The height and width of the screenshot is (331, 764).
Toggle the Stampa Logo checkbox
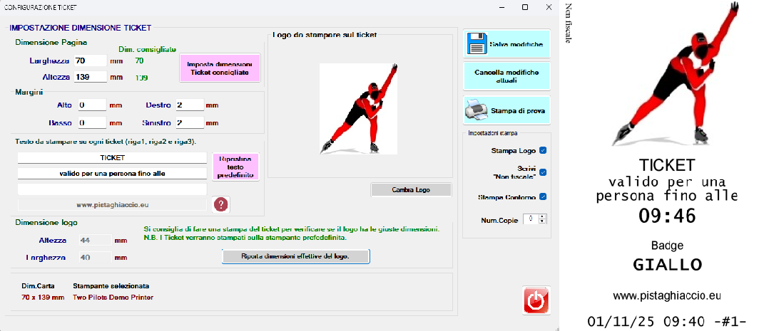pos(543,151)
